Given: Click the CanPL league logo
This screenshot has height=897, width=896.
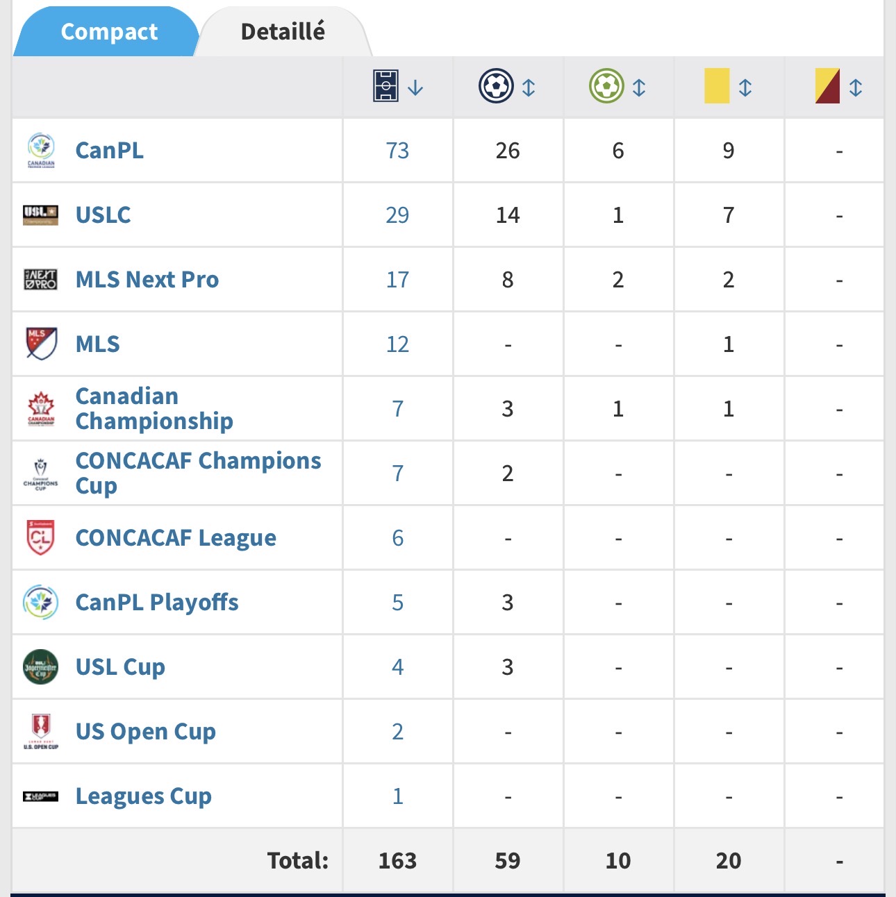Looking at the screenshot, I should [41, 151].
